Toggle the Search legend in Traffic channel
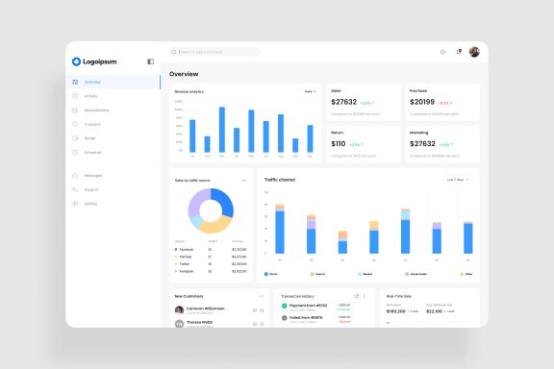 317,274
